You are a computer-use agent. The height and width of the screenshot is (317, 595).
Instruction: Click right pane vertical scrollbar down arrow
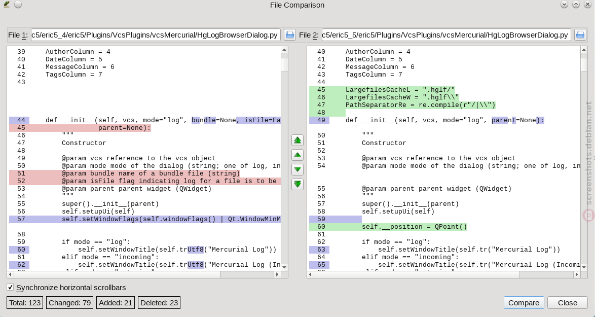(x=584, y=267)
